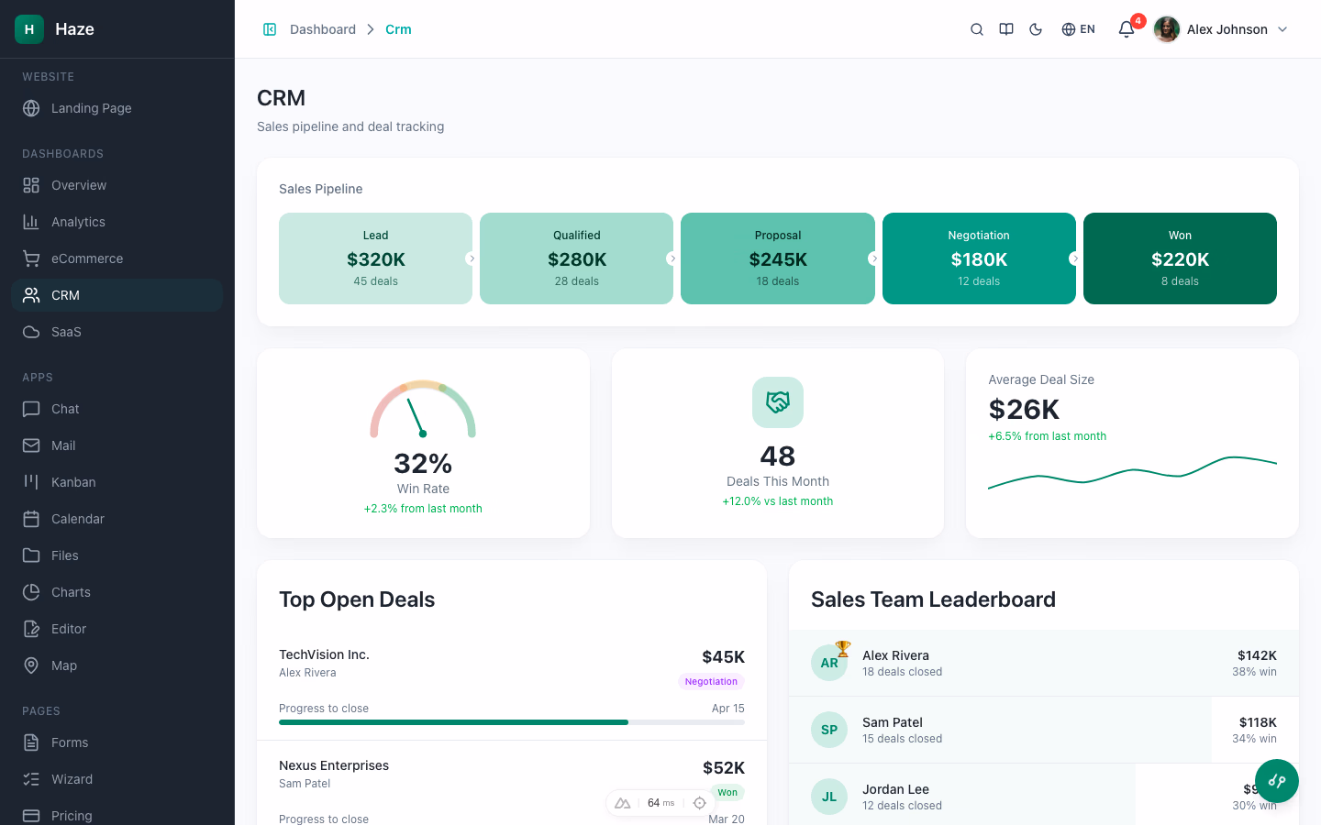Open the eCommerce dashboard menu item
The image size is (1321, 825).
tap(85, 258)
